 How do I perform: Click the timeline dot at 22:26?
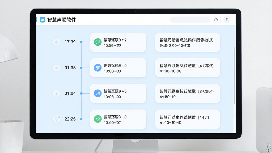point(81,119)
